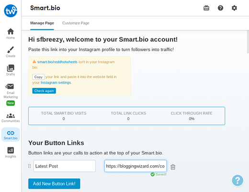The width and height of the screenshot is (249, 192).
Task: Click the Tailwind logo icon
Action: pyautogui.click(x=11, y=11)
